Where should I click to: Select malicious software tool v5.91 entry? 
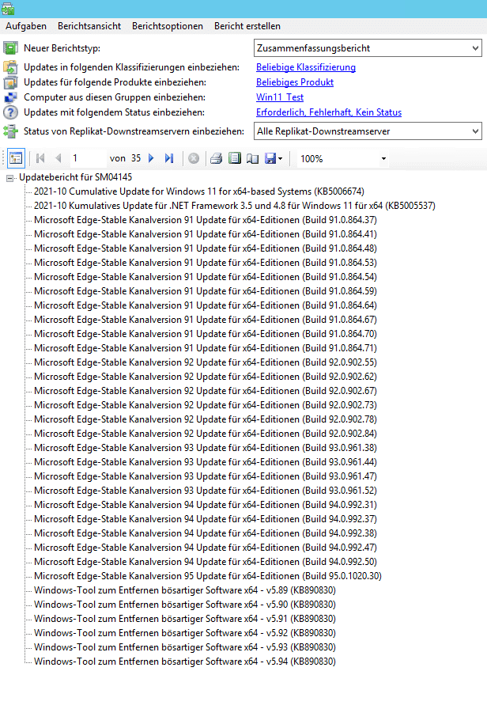[185, 619]
